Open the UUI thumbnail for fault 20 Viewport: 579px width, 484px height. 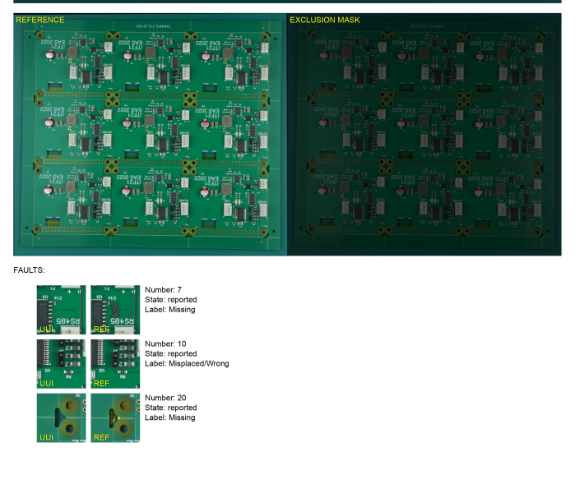(x=61, y=418)
